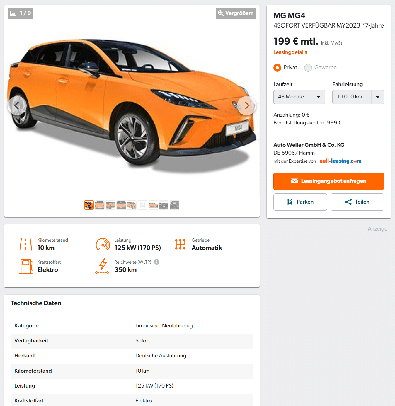
Task: Select sixth gallery thumbnail with P icon
Action: click(142, 205)
